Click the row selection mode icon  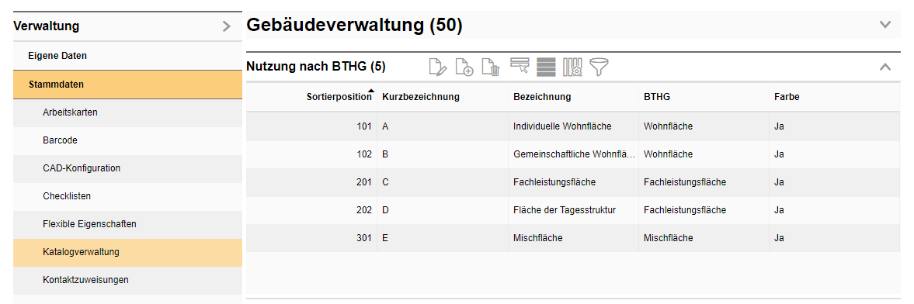(520, 66)
